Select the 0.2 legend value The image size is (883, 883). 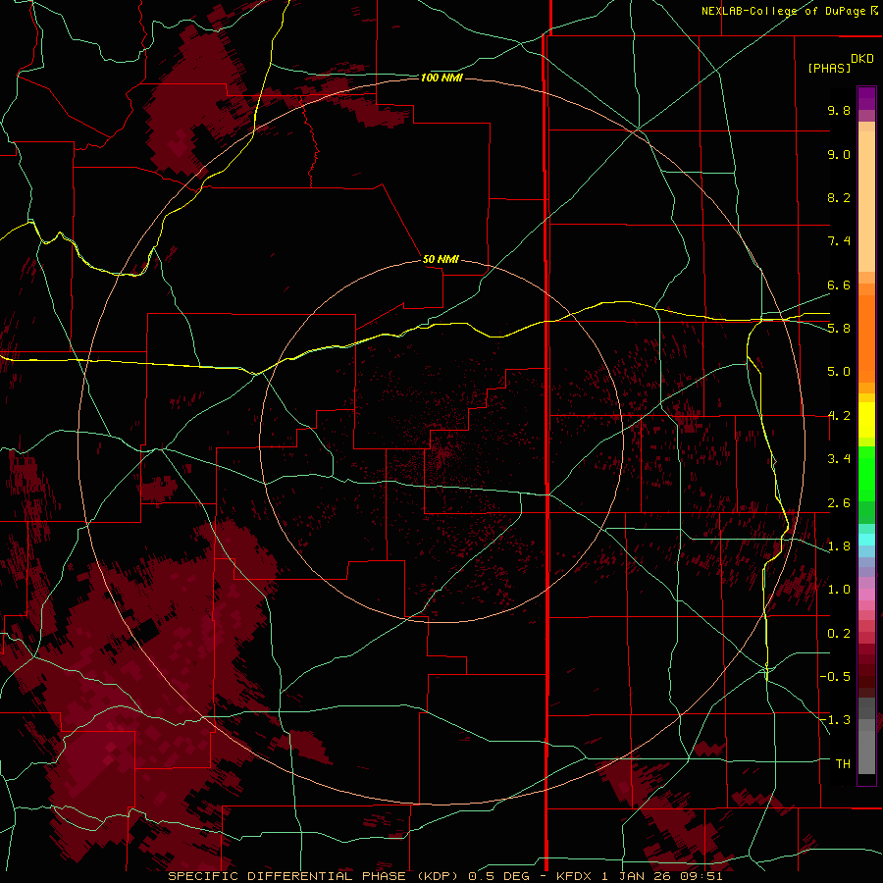[x=839, y=633]
